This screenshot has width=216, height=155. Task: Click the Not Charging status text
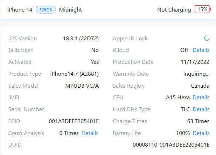click(174, 10)
